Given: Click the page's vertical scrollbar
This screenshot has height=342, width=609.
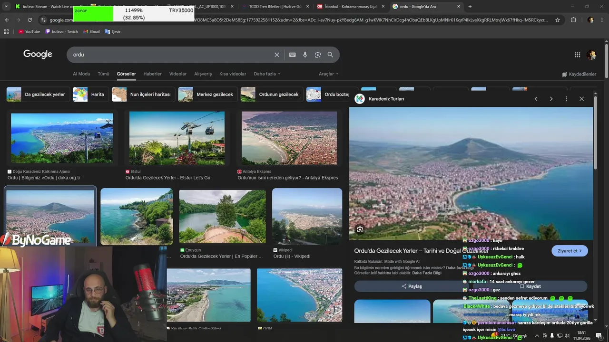Looking at the screenshot, I should coord(606,62).
